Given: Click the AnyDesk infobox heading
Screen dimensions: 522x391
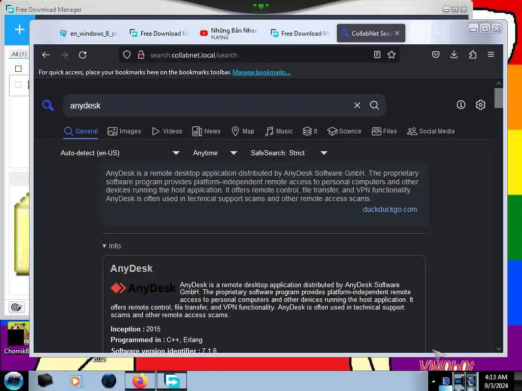Looking at the screenshot, I should [x=132, y=269].
